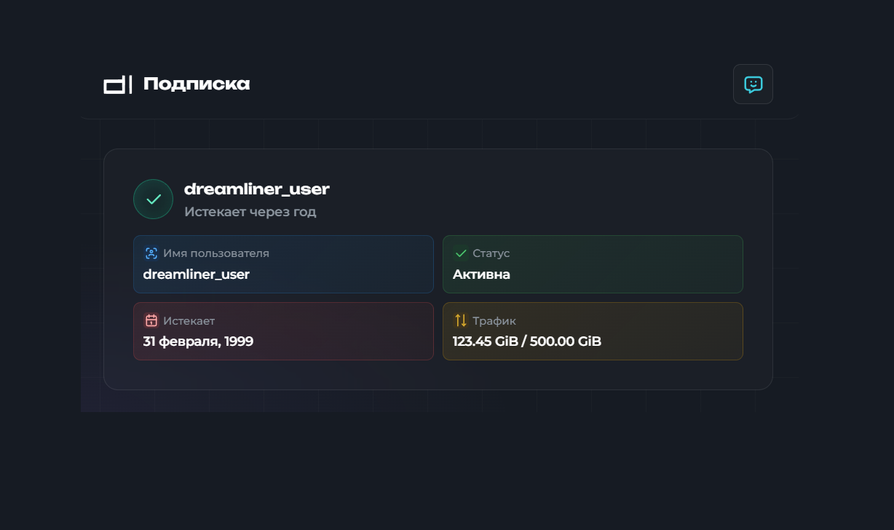Select the dreamliner_user value in username card
Image resolution: width=894 pixels, height=530 pixels.
point(196,274)
